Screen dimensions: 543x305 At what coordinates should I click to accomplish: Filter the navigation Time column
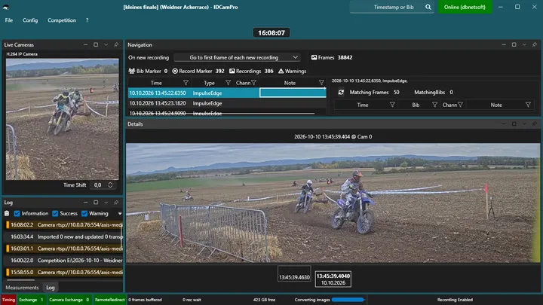click(186, 83)
